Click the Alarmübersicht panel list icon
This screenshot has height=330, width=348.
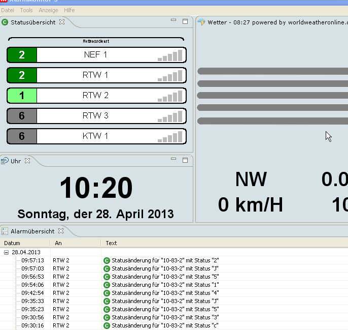(x=5, y=231)
